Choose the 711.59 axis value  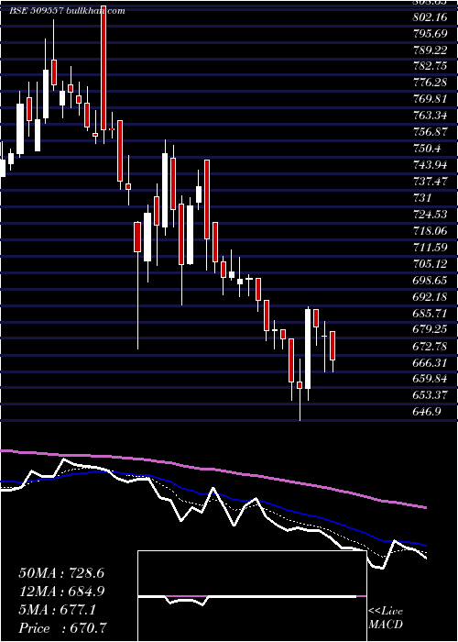(x=430, y=248)
